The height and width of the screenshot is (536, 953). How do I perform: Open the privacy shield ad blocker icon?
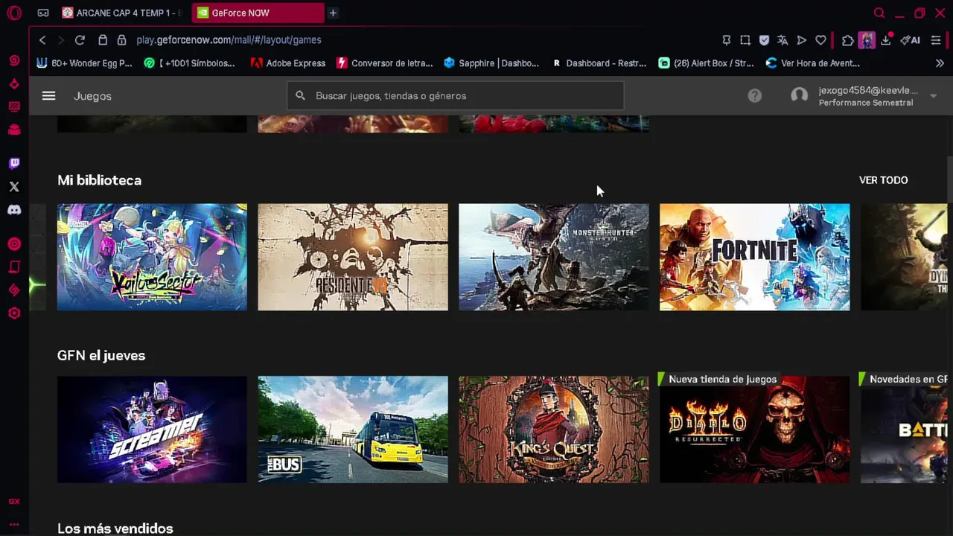pyautogui.click(x=764, y=40)
